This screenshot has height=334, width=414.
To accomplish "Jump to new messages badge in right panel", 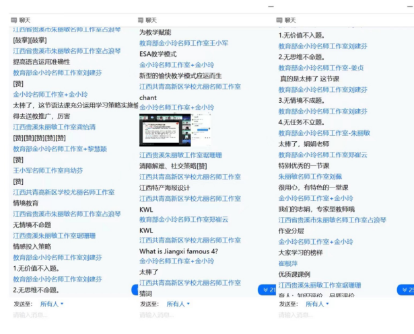I will 406,290.
